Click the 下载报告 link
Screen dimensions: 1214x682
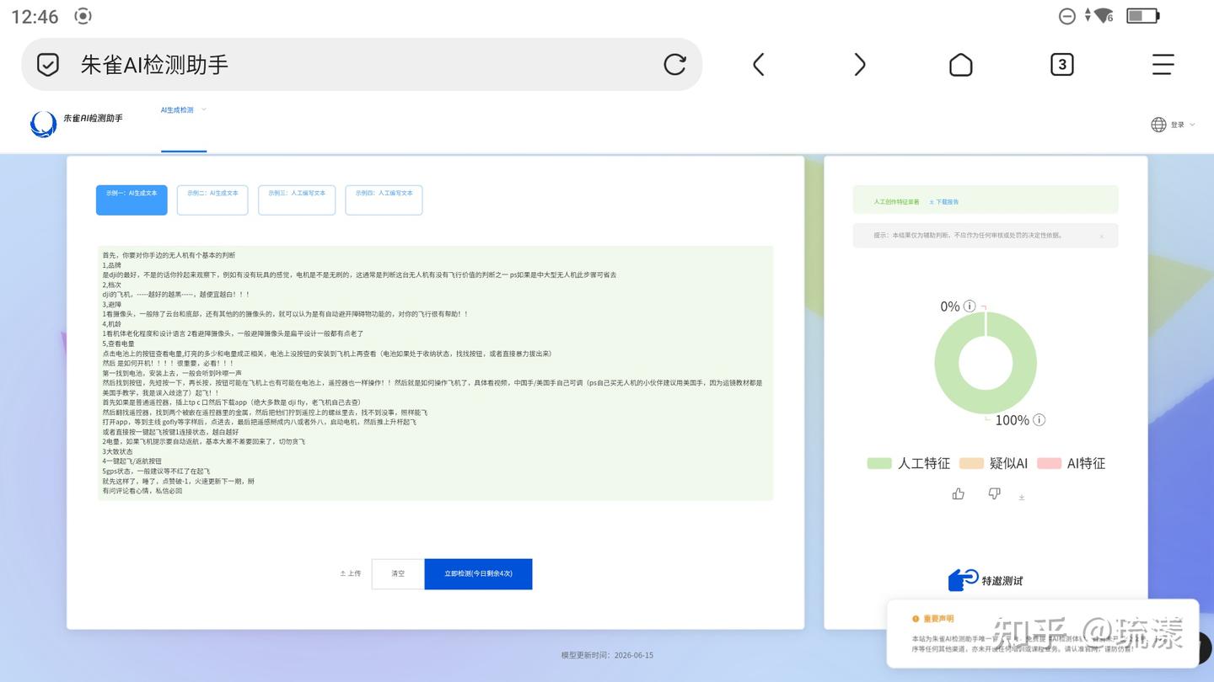pyautogui.click(x=943, y=202)
